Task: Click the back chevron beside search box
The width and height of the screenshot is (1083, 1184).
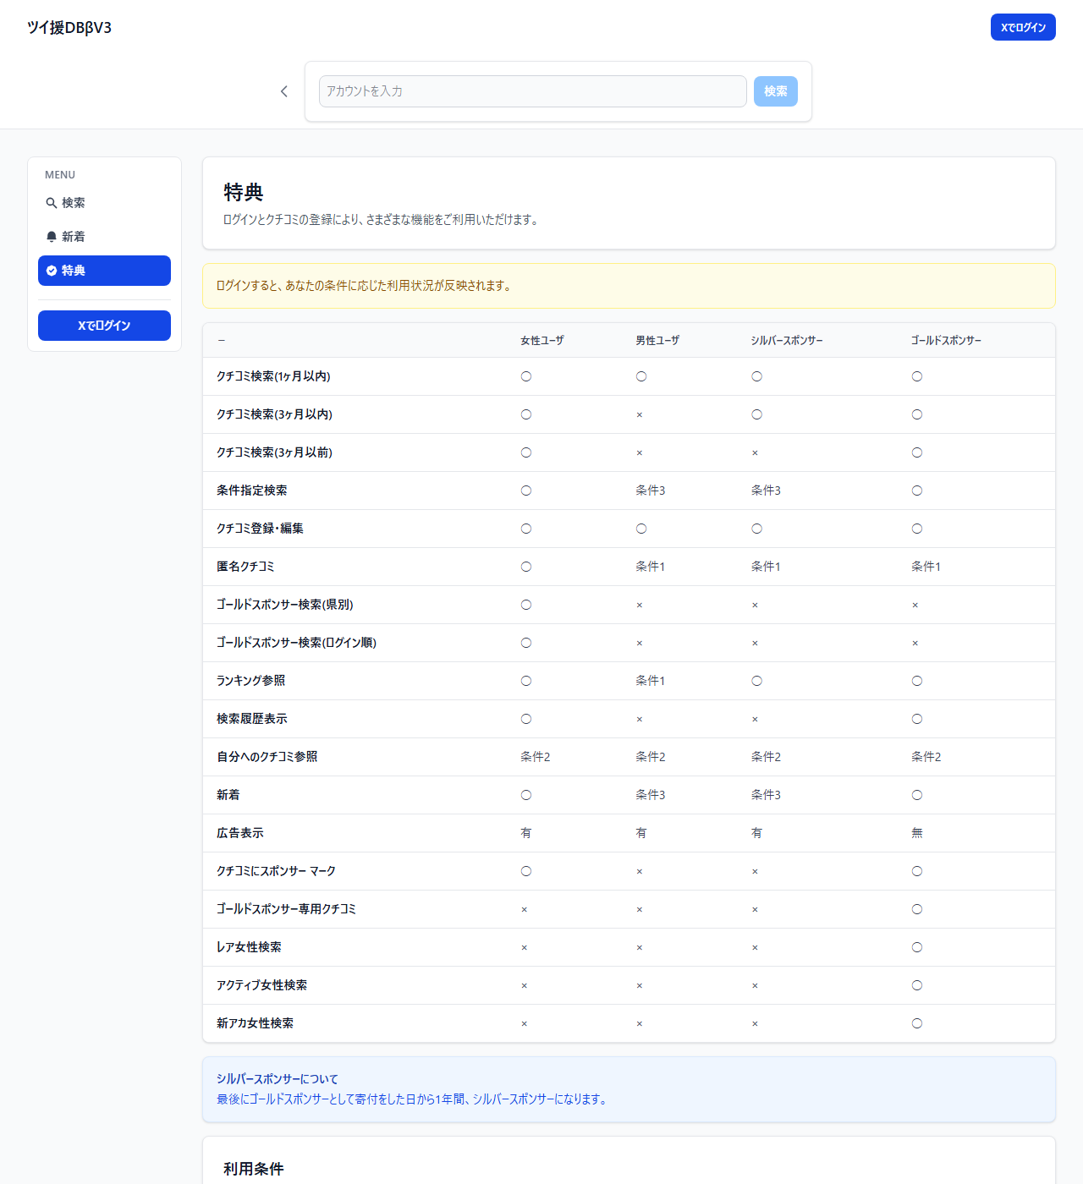Action: pyautogui.click(x=284, y=91)
